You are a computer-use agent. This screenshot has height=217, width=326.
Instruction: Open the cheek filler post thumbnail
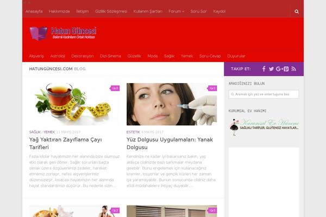click(x=172, y=104)
